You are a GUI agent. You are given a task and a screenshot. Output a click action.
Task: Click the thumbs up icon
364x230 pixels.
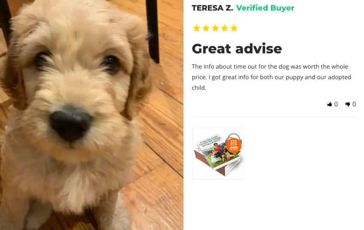click(329, 104)
